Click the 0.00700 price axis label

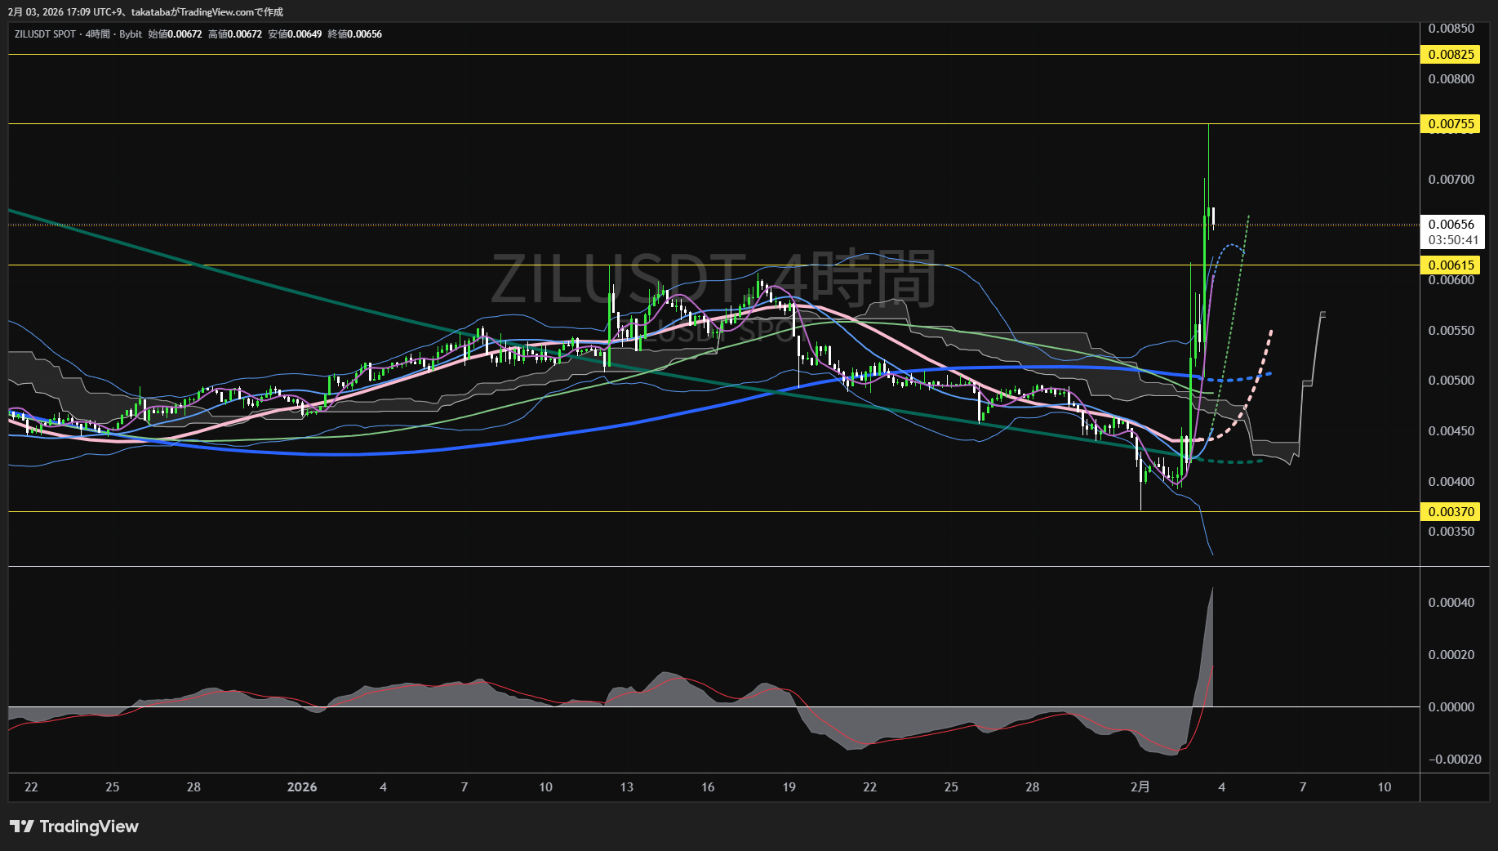[1451, 180]
